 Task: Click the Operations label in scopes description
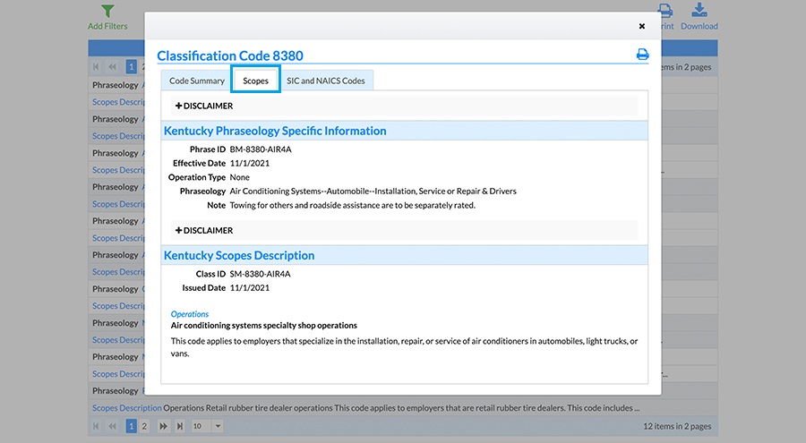point(190,314)
